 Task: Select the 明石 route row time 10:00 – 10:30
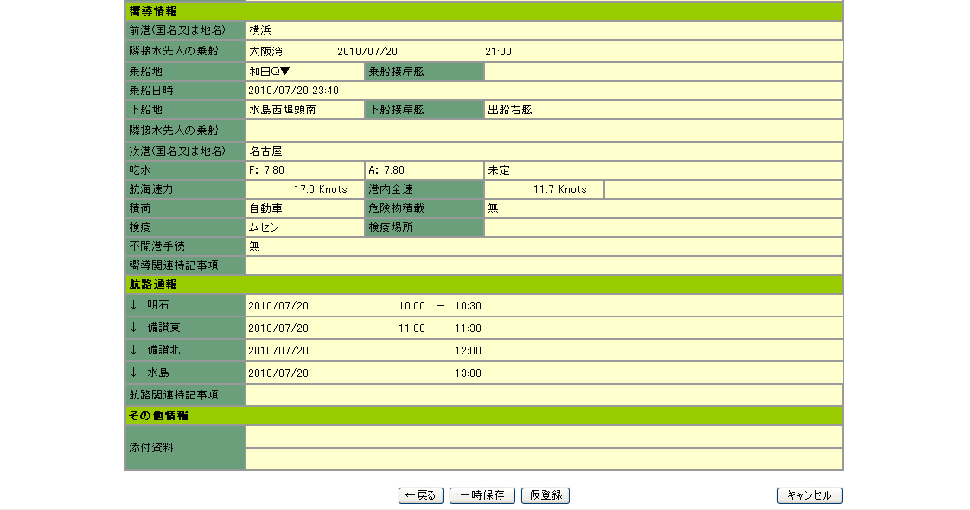[440, 306]
